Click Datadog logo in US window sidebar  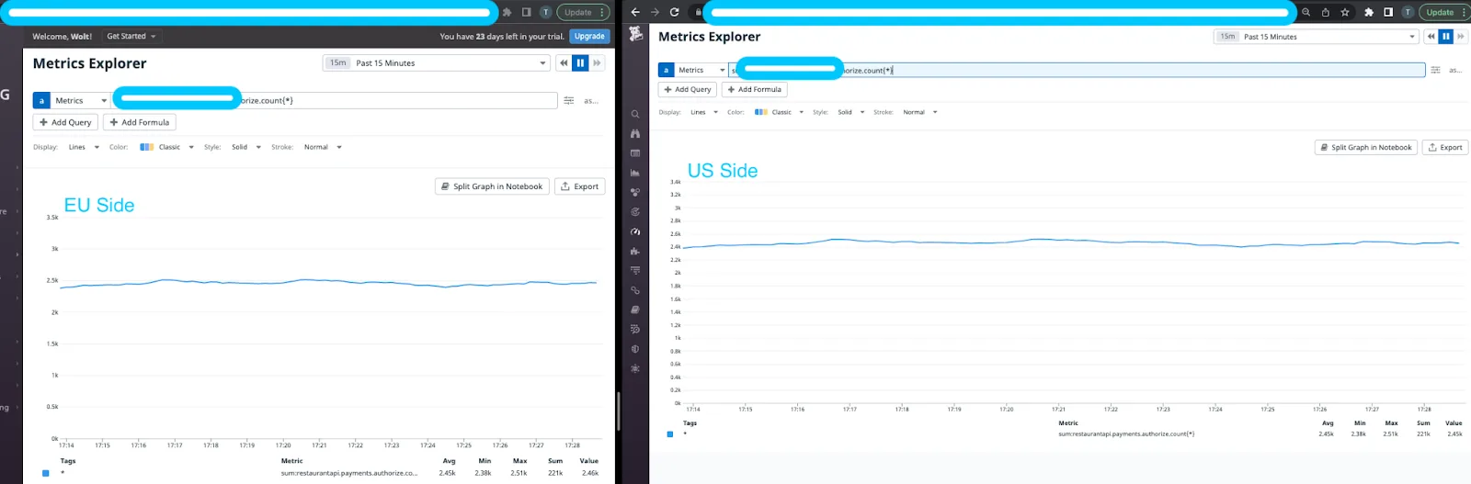[x=635, y=34]
